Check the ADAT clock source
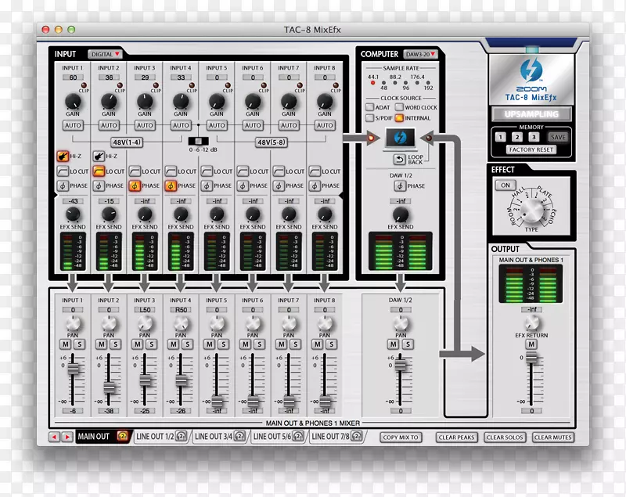The height and width of the screenshot is (497, 626). click(369, 107)
